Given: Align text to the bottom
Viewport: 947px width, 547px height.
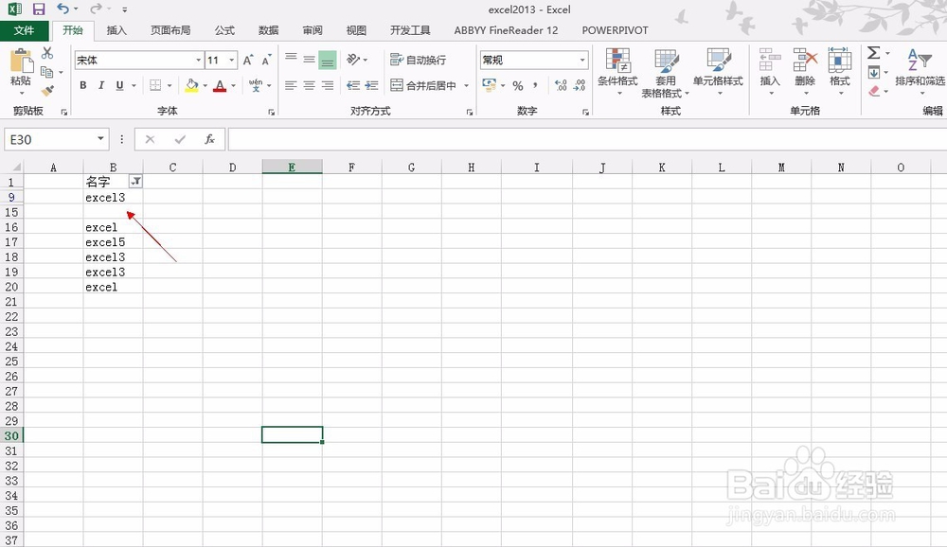Looking at the screenshot, I should coord(328,60).
